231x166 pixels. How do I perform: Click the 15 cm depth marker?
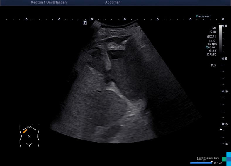click(x=223, y=124)
